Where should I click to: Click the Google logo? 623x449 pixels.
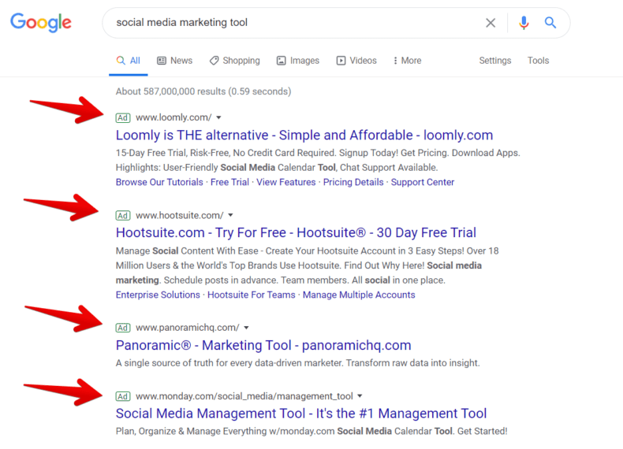point(41,22)
